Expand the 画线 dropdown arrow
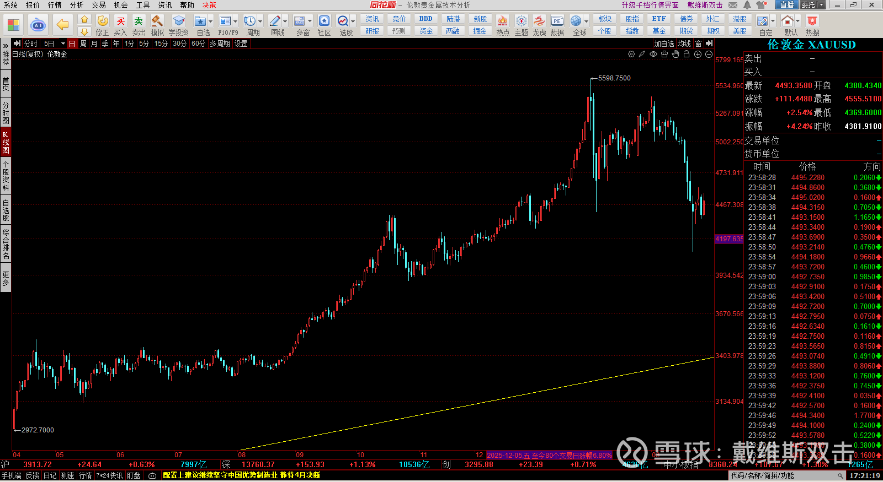This screenshot has width=883, height=482. pyautogui.click(x=285, y=21)
